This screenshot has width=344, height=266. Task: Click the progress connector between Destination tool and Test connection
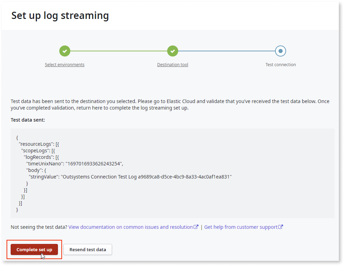226,51
